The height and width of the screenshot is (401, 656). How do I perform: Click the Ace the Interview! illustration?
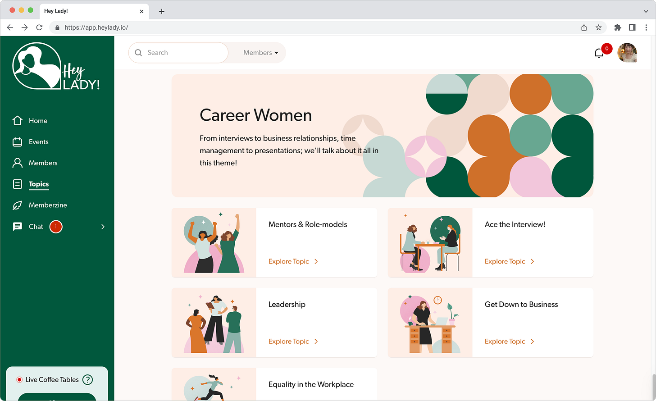(x=430, y=242)
